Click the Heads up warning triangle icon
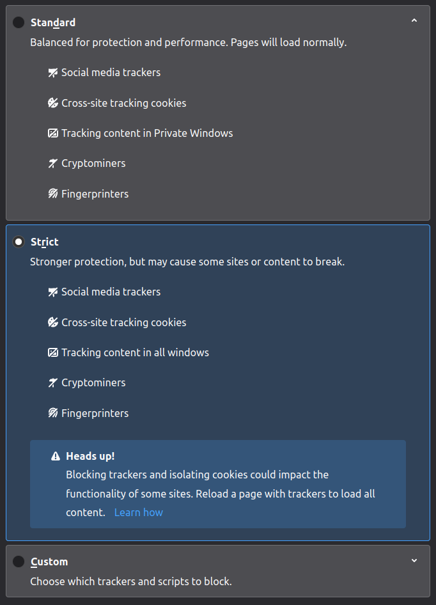Viewport: 436px width, 605px height. (x=56, y=457)
